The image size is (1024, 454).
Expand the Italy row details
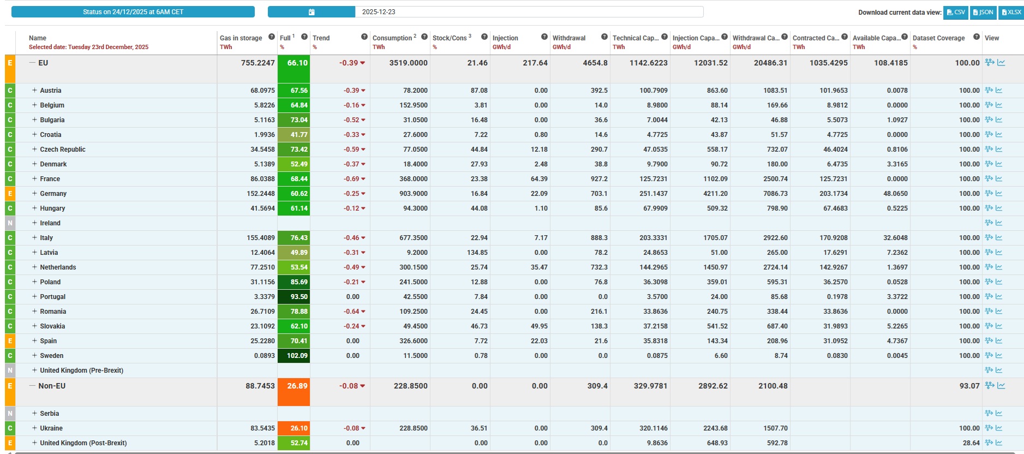pyautogui.click(x=34, y=238)
